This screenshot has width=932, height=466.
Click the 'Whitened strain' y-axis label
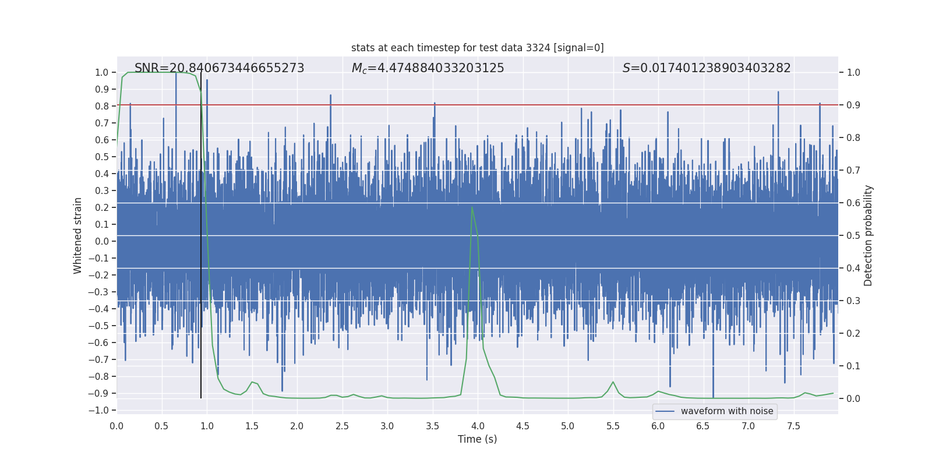[x=77, y=235]
